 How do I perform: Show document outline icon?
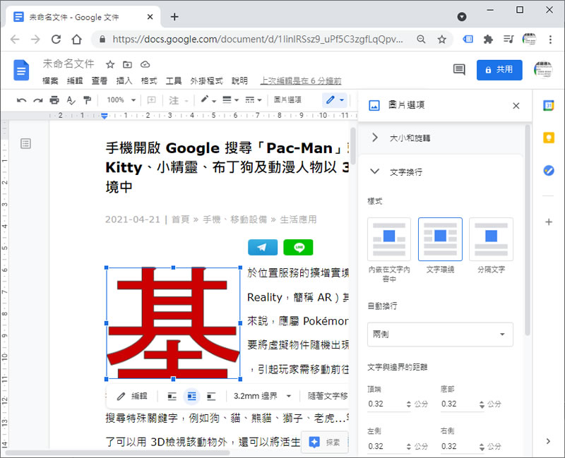(x=25, y=144)
